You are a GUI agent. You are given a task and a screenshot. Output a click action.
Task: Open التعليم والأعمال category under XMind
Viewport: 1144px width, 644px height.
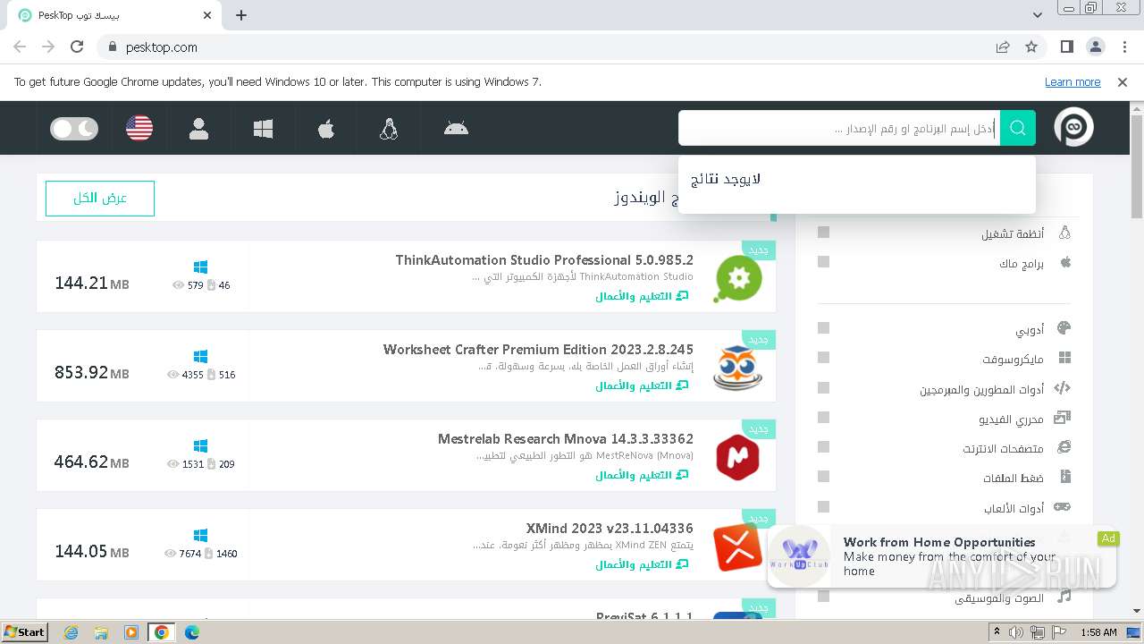(643, 564)
